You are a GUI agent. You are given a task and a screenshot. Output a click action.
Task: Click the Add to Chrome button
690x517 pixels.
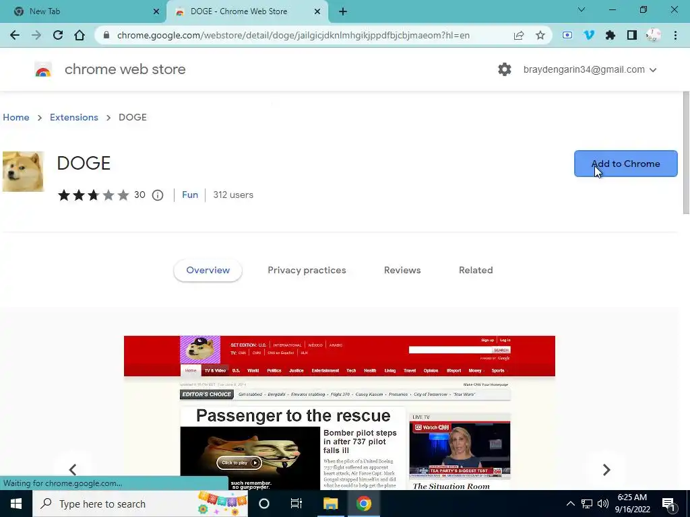coord(626,164)
